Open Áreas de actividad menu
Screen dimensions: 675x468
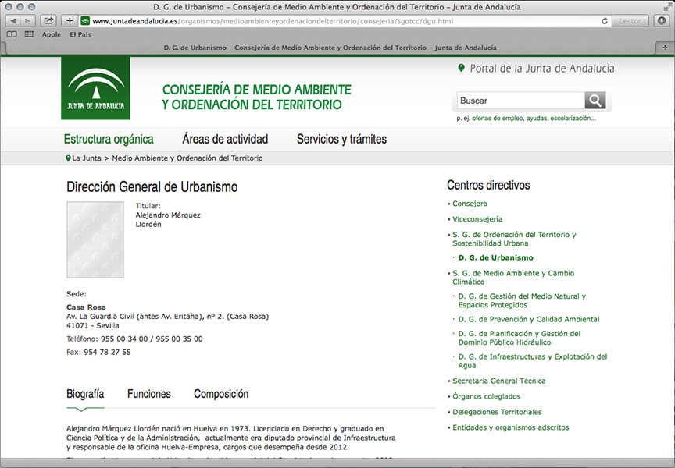click(225, 140)
